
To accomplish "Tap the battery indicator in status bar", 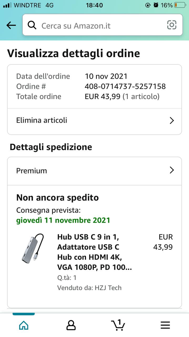I will [180, 5].
